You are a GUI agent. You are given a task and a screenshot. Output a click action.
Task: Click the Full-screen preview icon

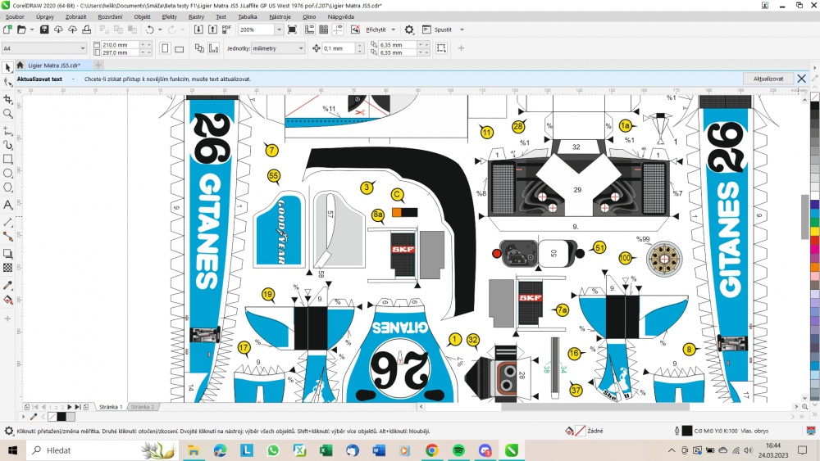click(293, 29)
